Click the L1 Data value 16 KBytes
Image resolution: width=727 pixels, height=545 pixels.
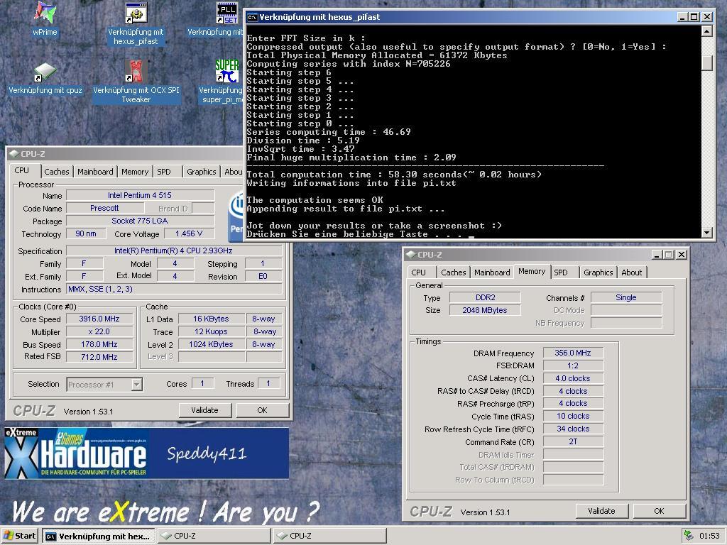[x=211, y=319]
